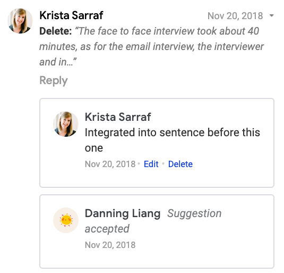Image resolution: width=284 pixels, height=273 pixels.
Task: Open the comment options dropdown arrow
Action: pos(271,15)
